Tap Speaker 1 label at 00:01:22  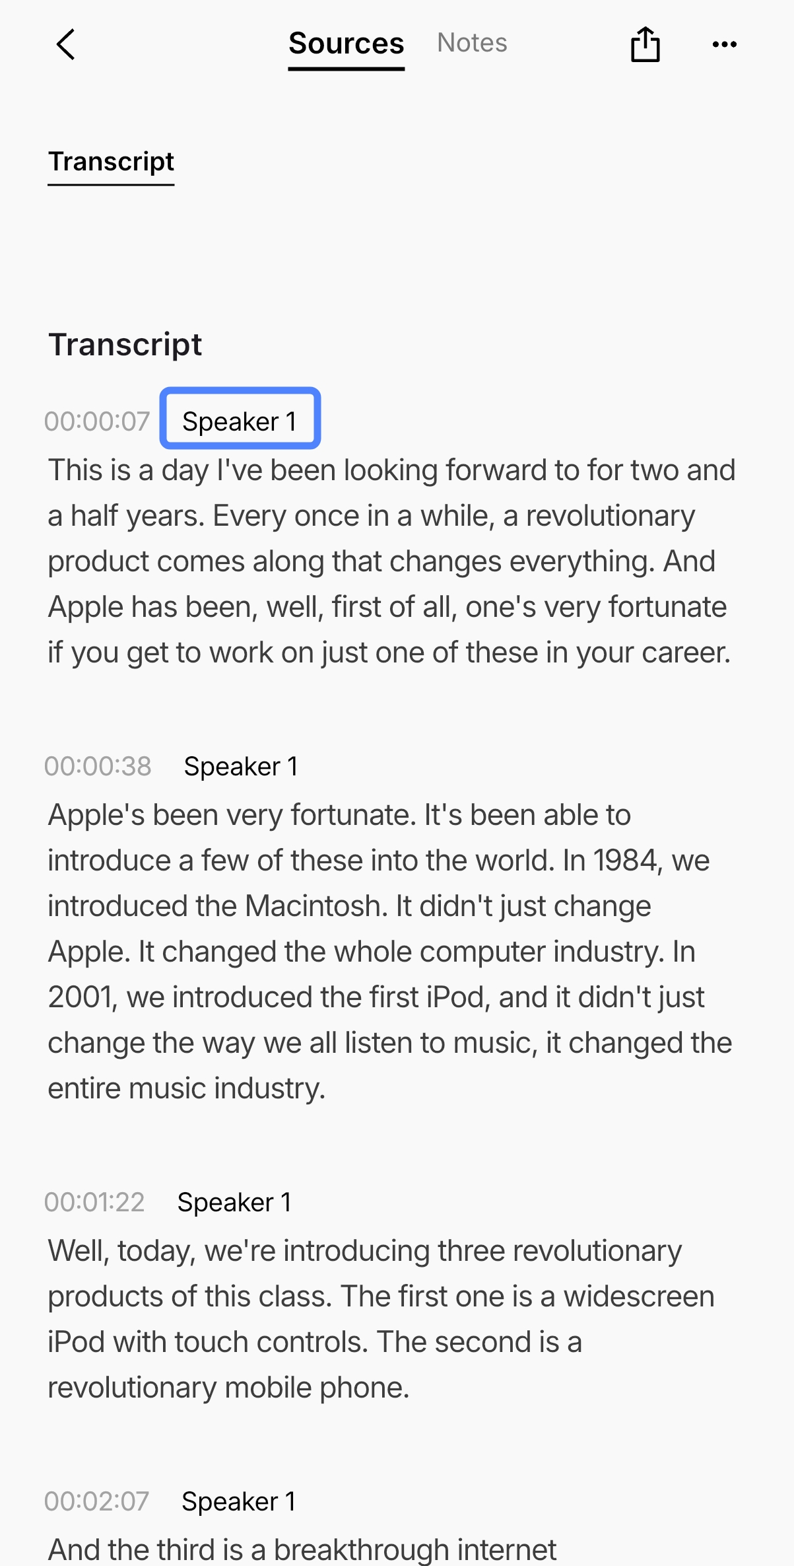pos(234,1202)
